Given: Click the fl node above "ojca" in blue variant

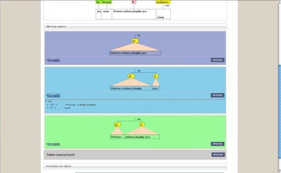Looking at the screenshot, I should click(x=156, y=76).
